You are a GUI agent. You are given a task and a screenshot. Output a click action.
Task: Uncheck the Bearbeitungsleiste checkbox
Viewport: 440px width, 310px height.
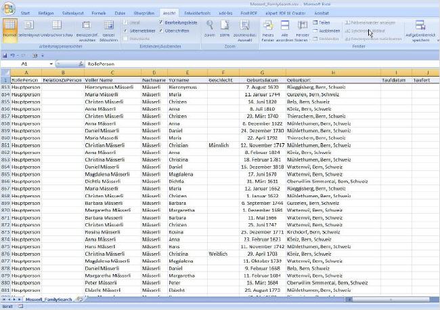coord(161,22)
